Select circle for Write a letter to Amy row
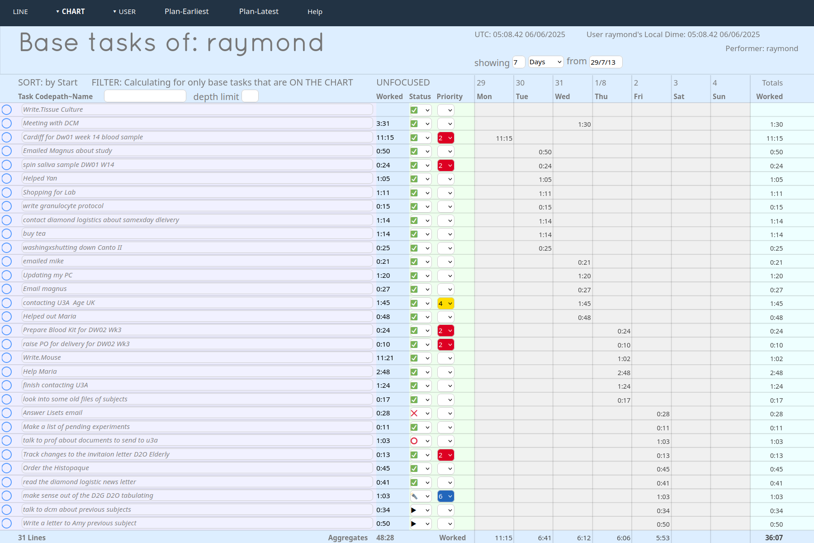 [7, 524]
